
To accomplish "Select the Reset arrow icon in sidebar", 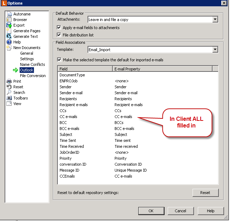I will tap(9, 87).
